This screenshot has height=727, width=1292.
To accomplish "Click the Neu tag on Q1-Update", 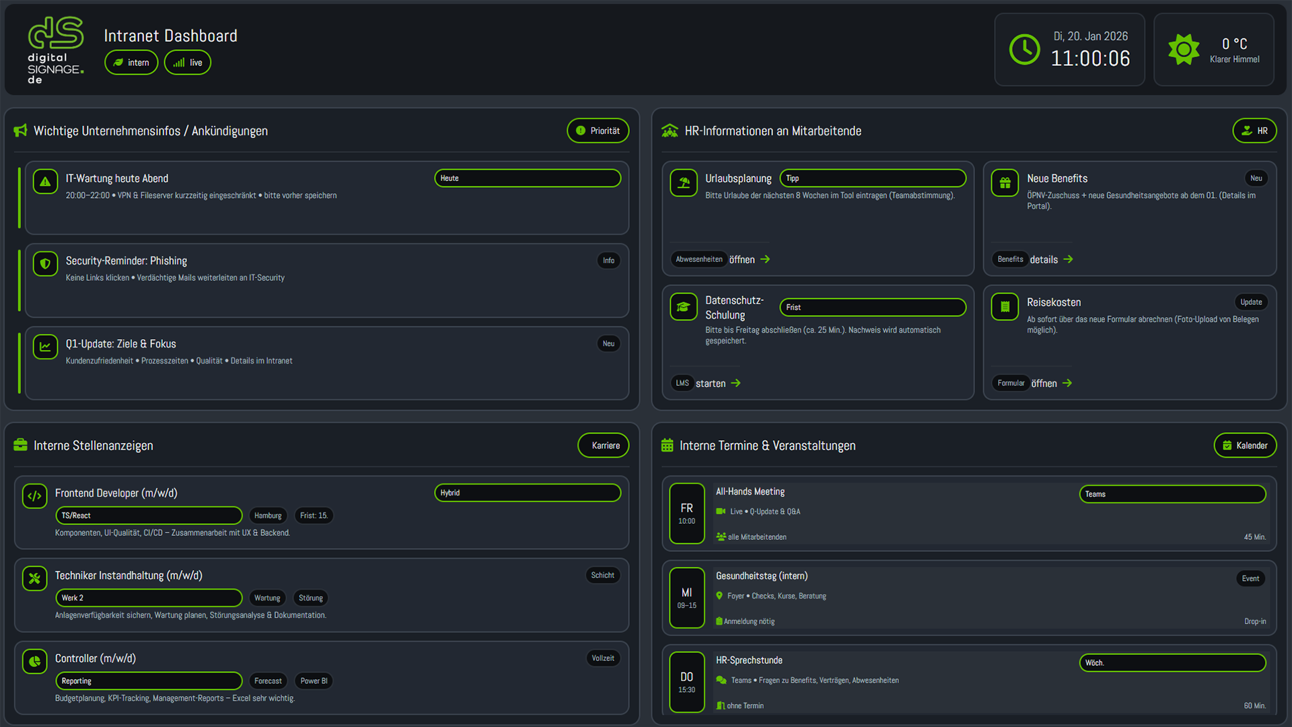I will (x=608, y=343).
